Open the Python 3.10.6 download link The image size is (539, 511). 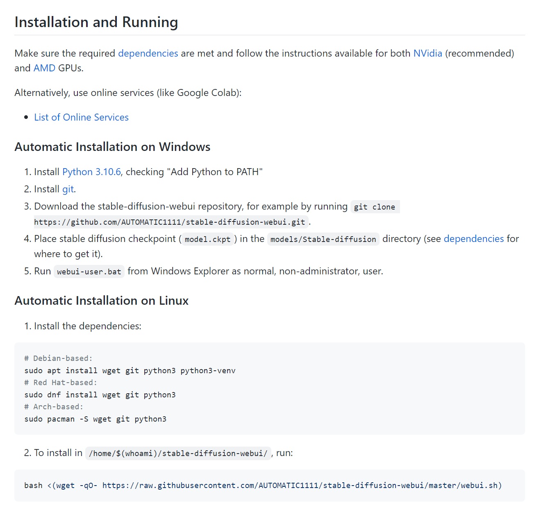(x=91, y=172)
